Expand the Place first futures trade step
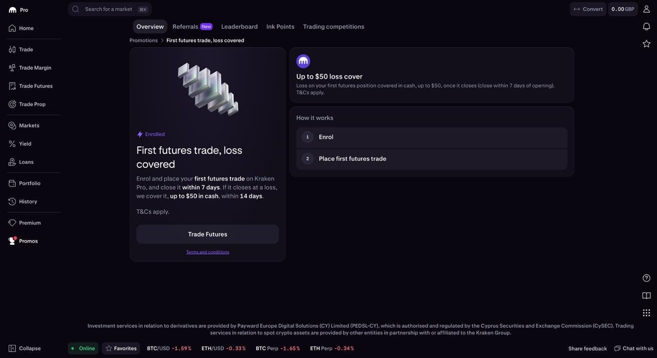Screen dimensions: 657x358 (432, 159)
